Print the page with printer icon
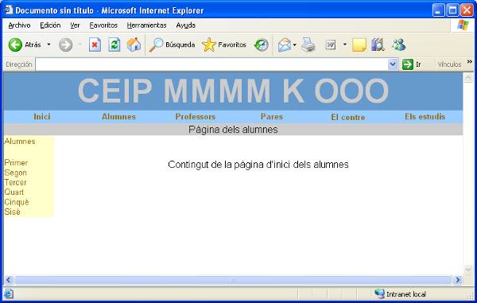The height and width of the screenshot is (303, 477). point(308,45)
